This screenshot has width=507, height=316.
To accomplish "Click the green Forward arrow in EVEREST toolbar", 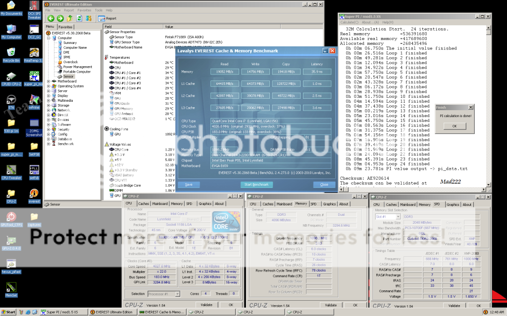I will click(60, 18).
